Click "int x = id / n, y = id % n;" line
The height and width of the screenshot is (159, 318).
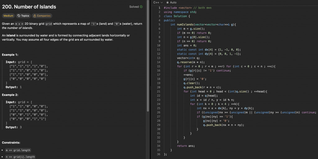[212, 100]
